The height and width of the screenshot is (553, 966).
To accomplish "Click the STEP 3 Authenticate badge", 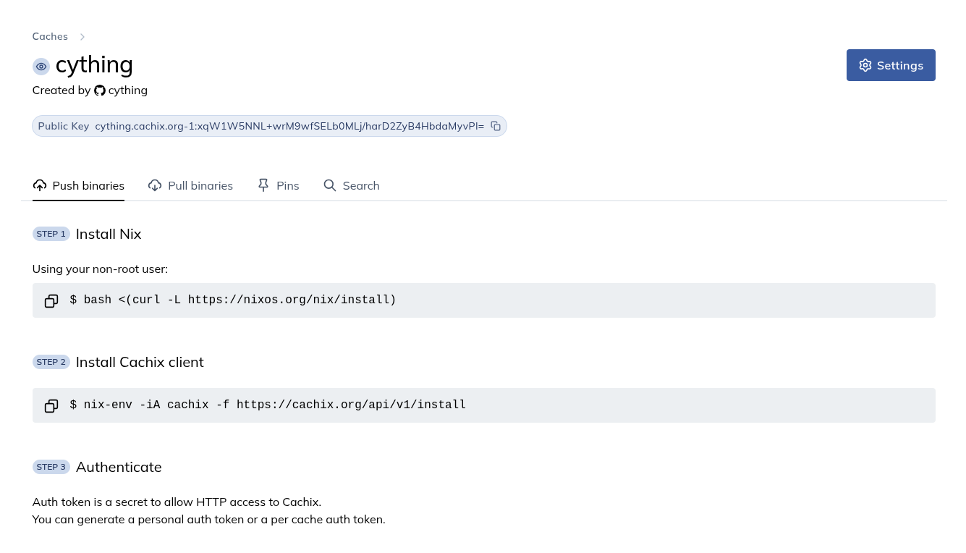I will pyautogui.click(x=51, y=467).
